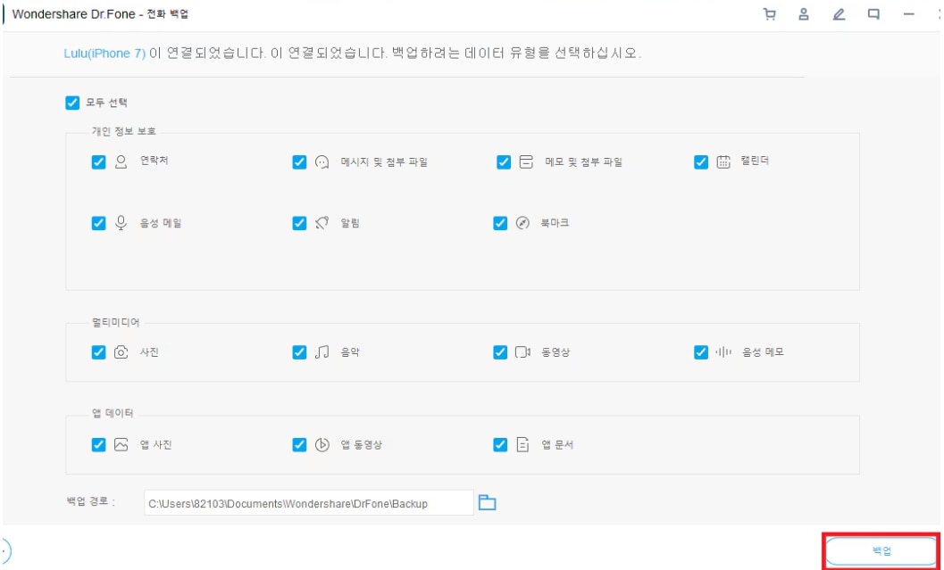Open the shopping cart icon in title bar

pyautogui.click(x=769, y=14)
